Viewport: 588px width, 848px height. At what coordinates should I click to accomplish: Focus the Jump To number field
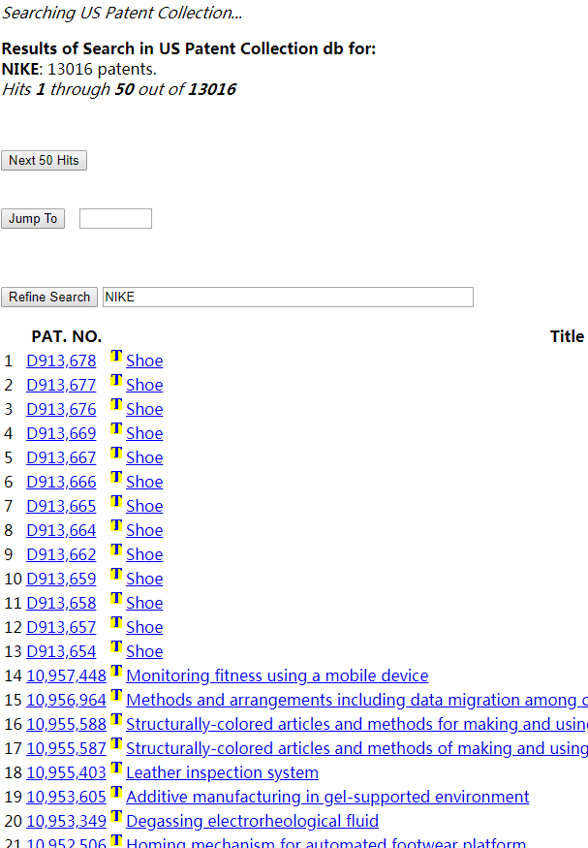click(115, 219)
